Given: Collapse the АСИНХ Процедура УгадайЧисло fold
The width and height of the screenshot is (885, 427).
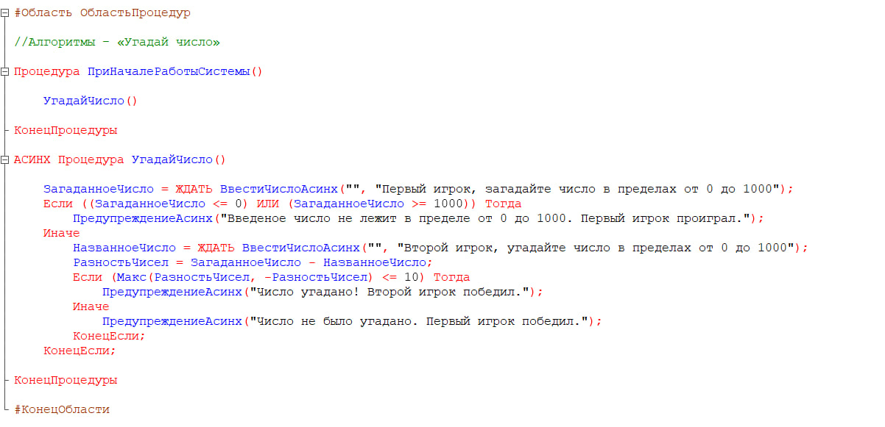Looking at the screenshot, I should point(4,160).
